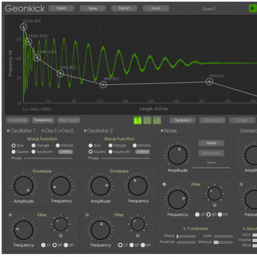Select Sine wave for Oscillator 2
Screen dimensions: 257x257
[90, 145]
